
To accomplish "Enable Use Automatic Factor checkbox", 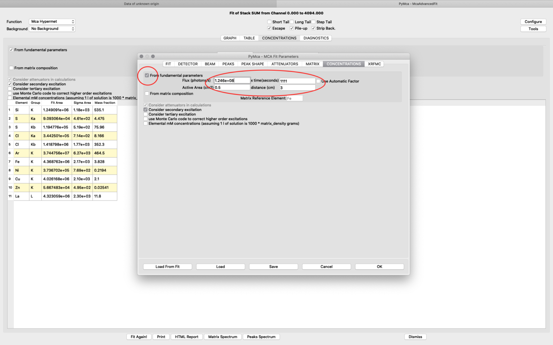I will pos(318,81).
